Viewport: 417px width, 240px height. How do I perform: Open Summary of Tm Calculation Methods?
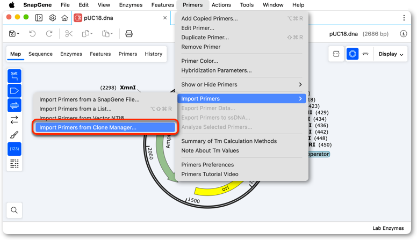click(x=241, y=141)
